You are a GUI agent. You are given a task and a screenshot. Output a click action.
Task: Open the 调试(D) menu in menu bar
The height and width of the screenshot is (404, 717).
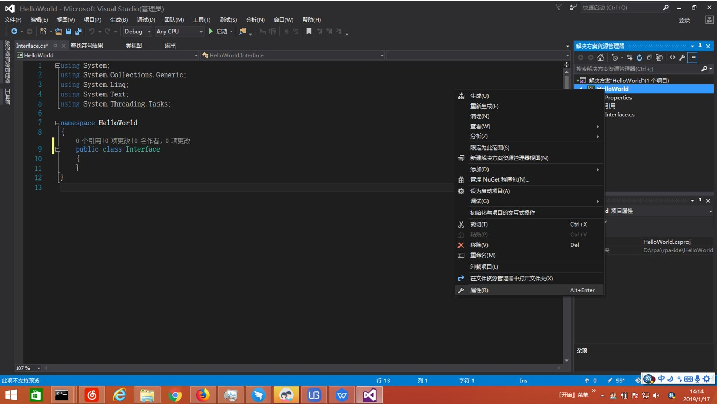[146, 20]
